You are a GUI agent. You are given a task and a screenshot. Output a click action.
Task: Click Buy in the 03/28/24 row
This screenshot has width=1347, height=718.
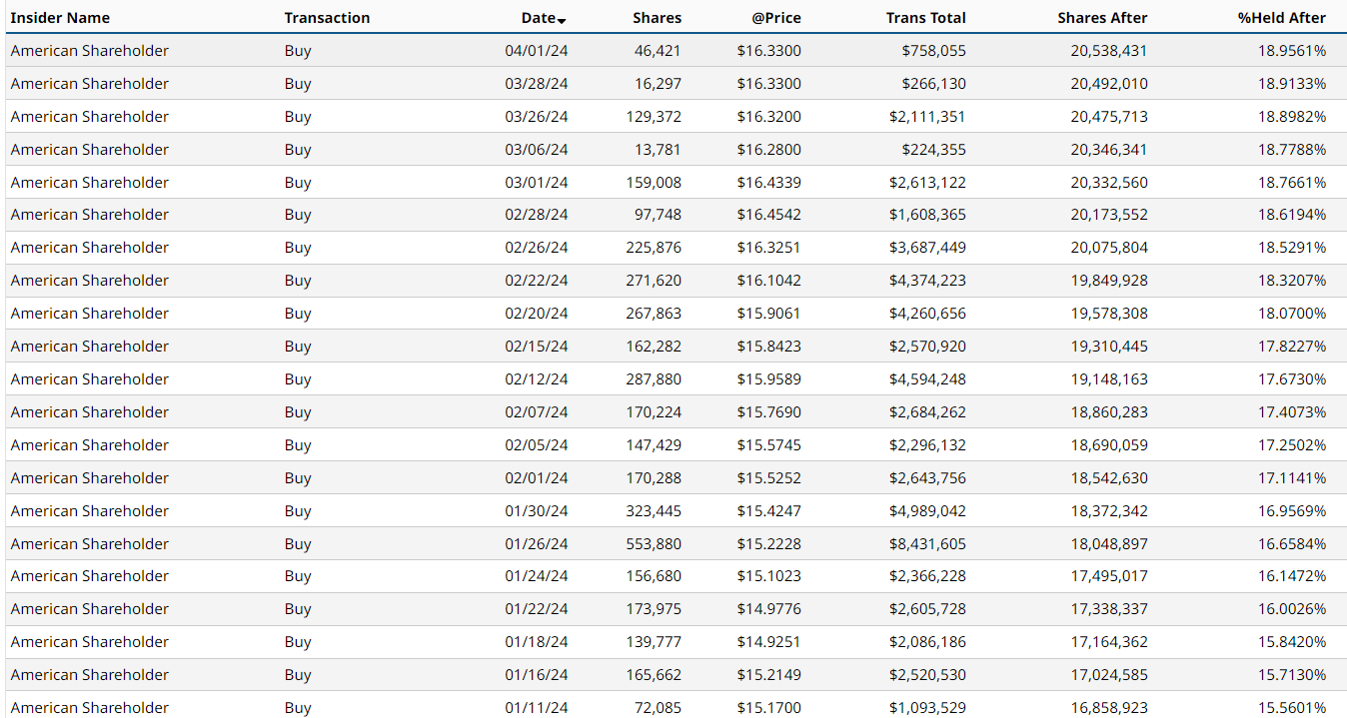pos(298,83)
